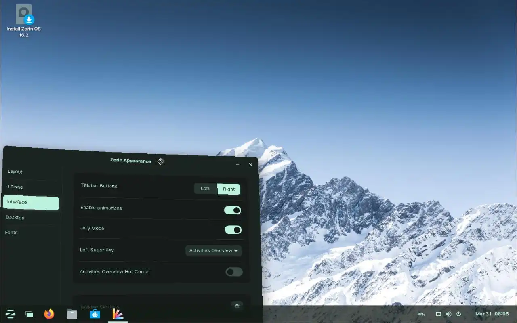Click the Zorin Appearance taskbar icon
This screenshot has height=323, width=517.
[118, 314]
